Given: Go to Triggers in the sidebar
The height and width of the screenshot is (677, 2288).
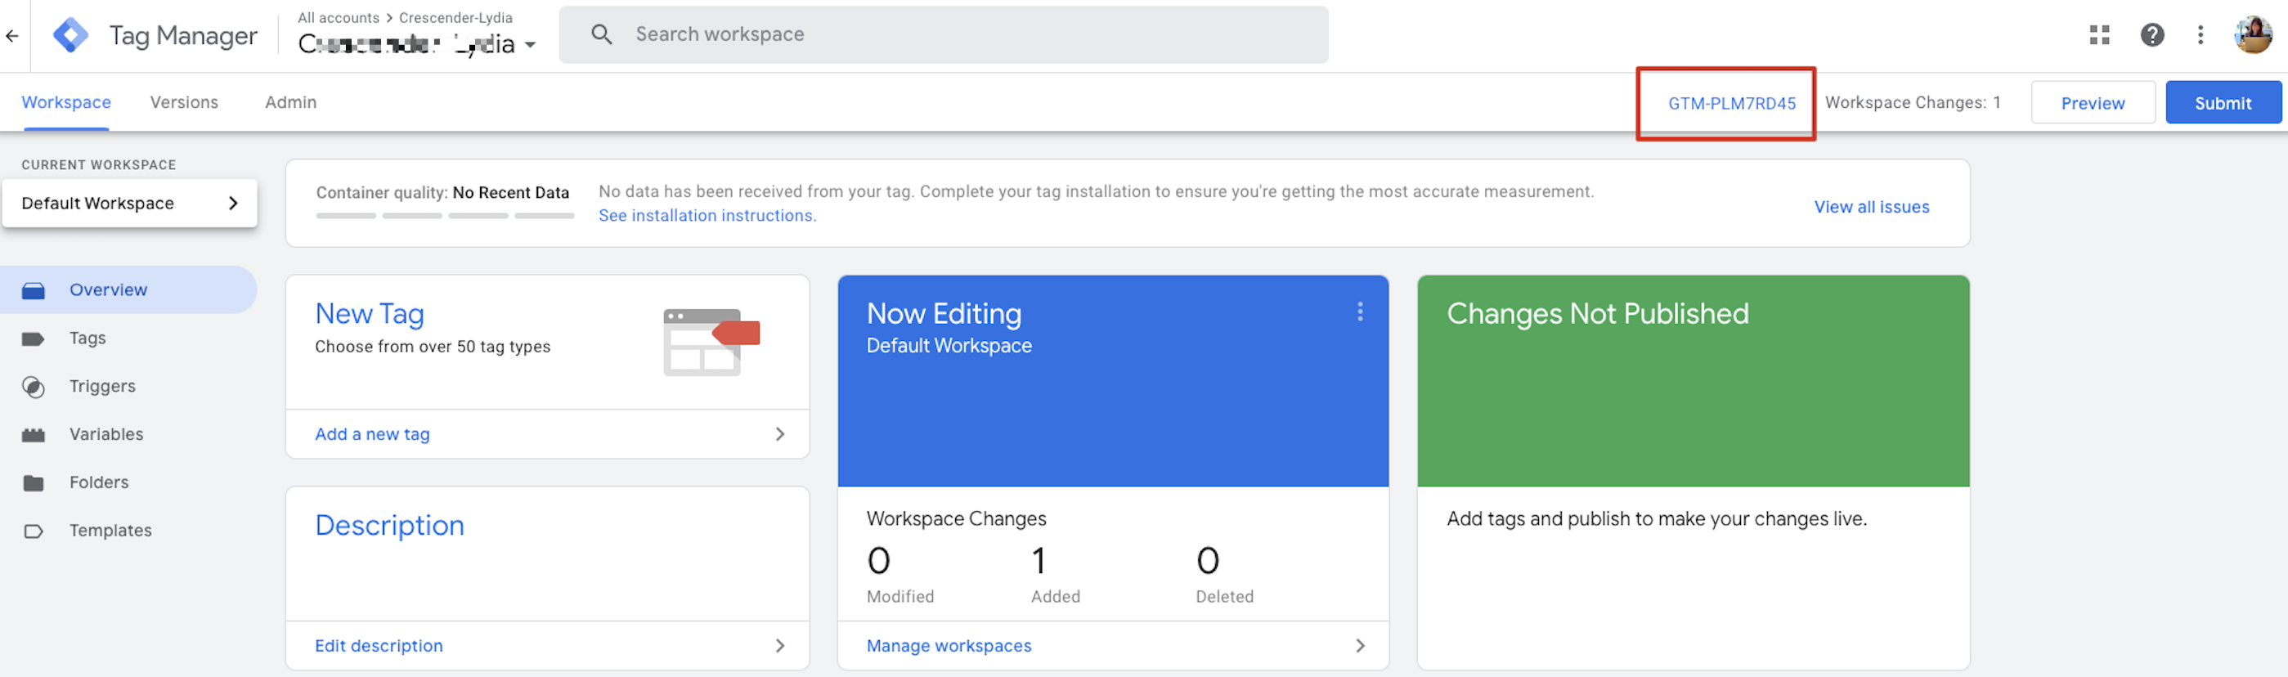Looking at the screenshot, I should point(102,386).
